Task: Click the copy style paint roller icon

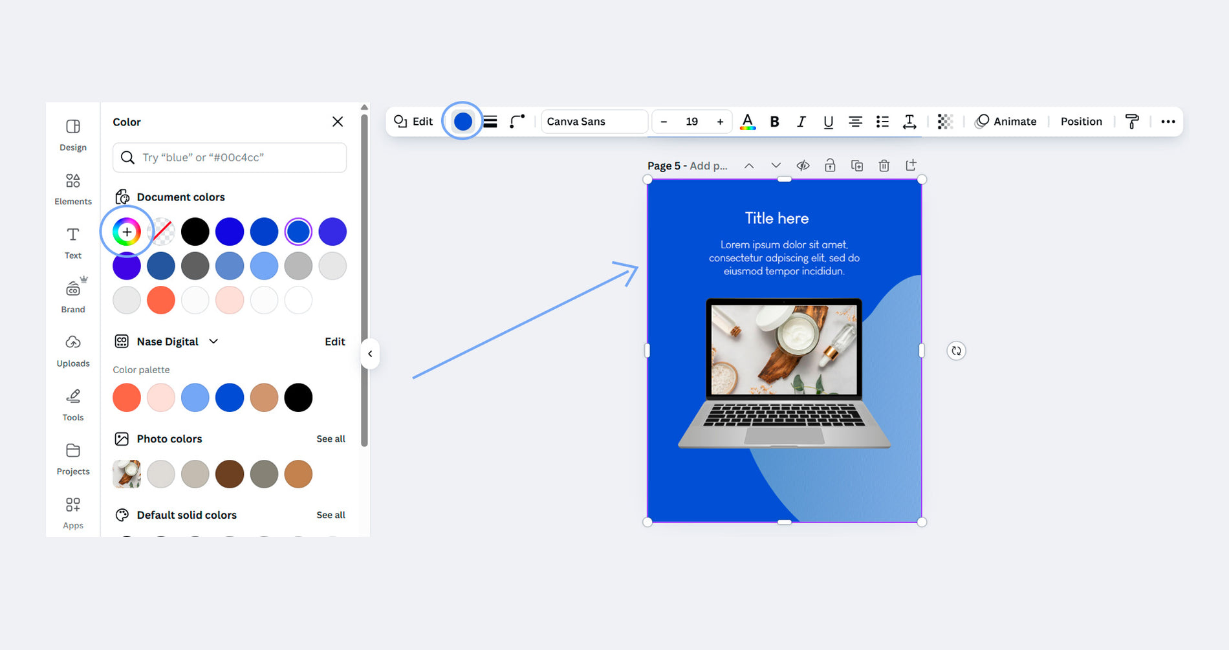Action: pos(1132,122)
